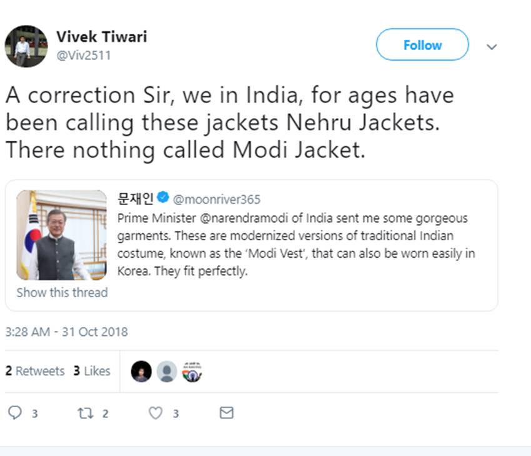
Task: Send tweet via direct message envelope icon
Action: point(226,413)
